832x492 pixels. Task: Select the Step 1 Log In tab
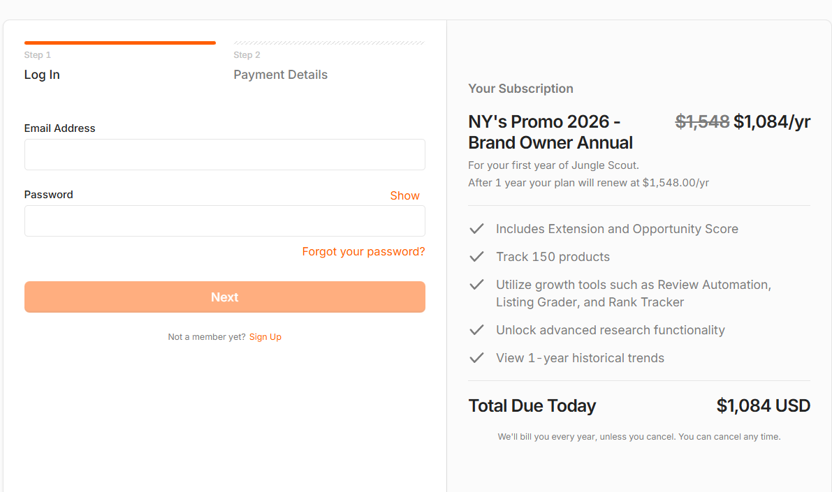click(42, 75)
